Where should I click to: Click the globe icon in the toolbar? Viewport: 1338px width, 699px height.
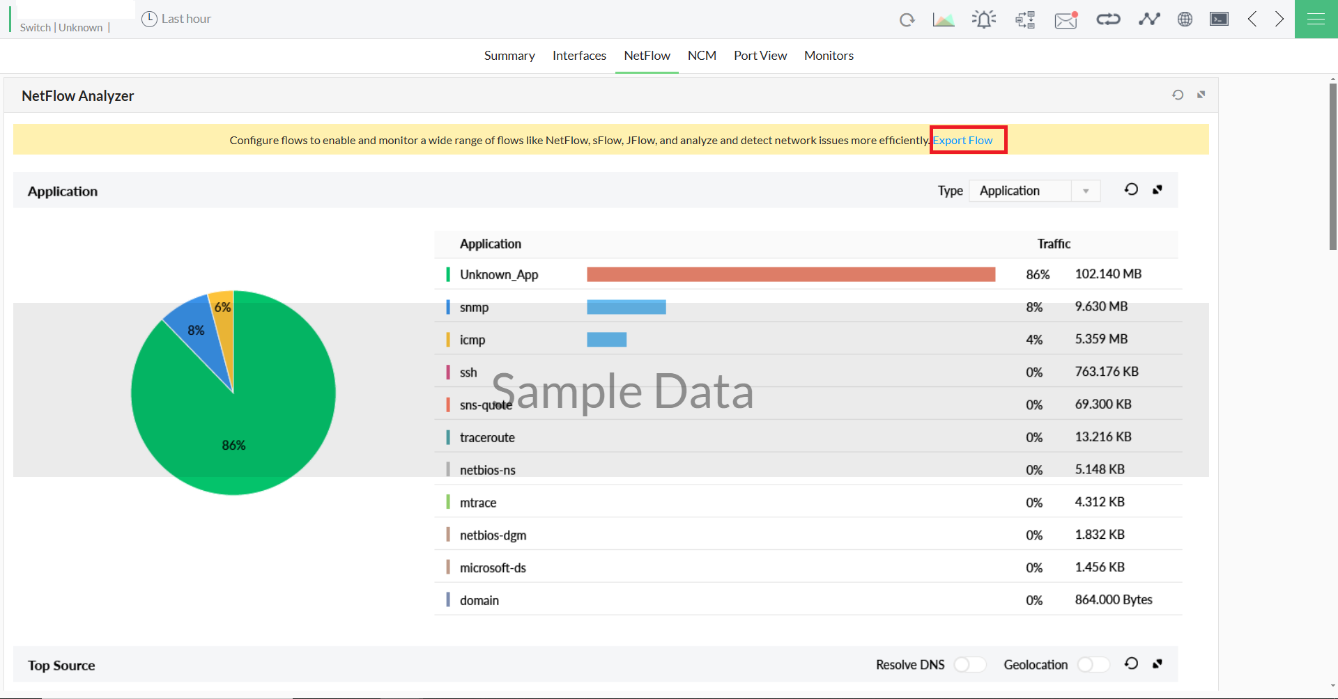point(1185,19)
